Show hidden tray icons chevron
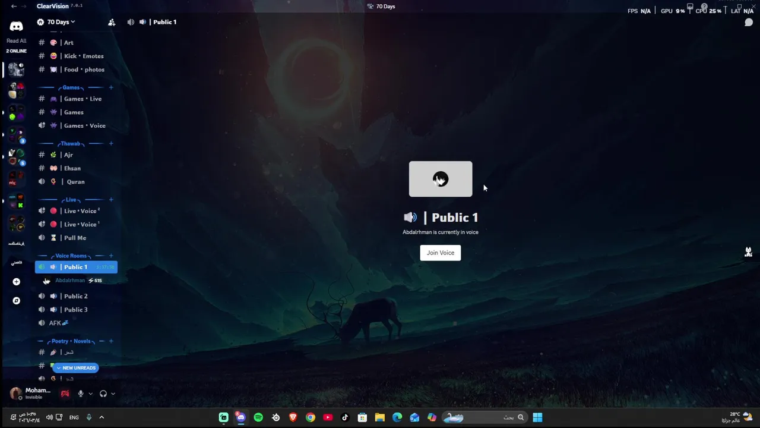The height and width of the screenshot is (428, 760). [102, 417]
